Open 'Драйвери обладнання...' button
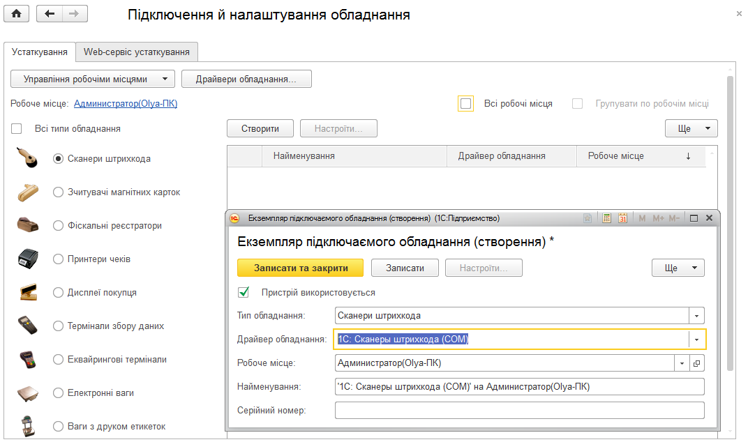 click(246, 79)
